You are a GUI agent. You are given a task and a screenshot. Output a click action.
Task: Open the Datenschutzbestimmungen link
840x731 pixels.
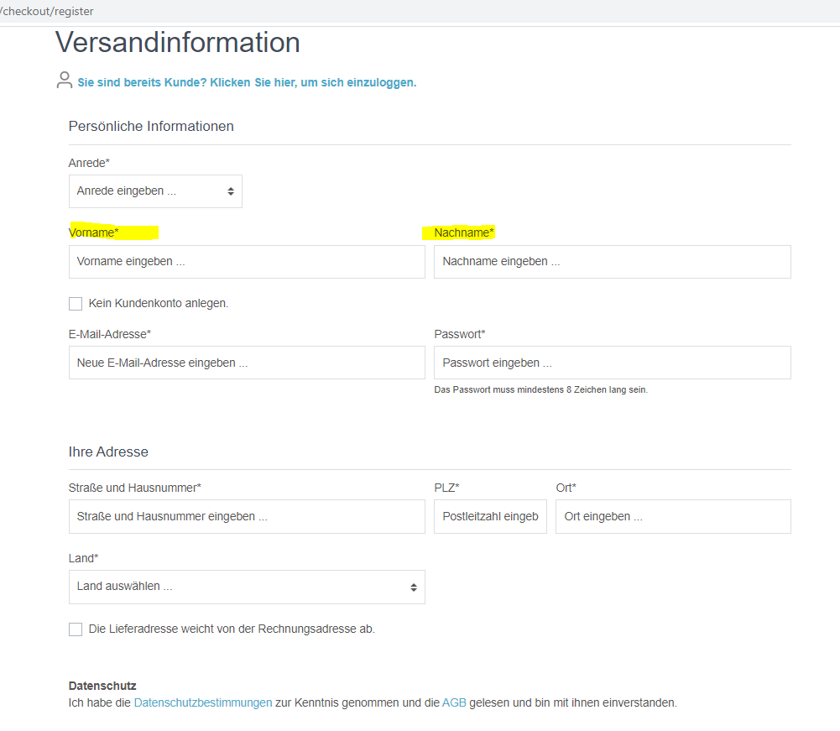[202, 702]
